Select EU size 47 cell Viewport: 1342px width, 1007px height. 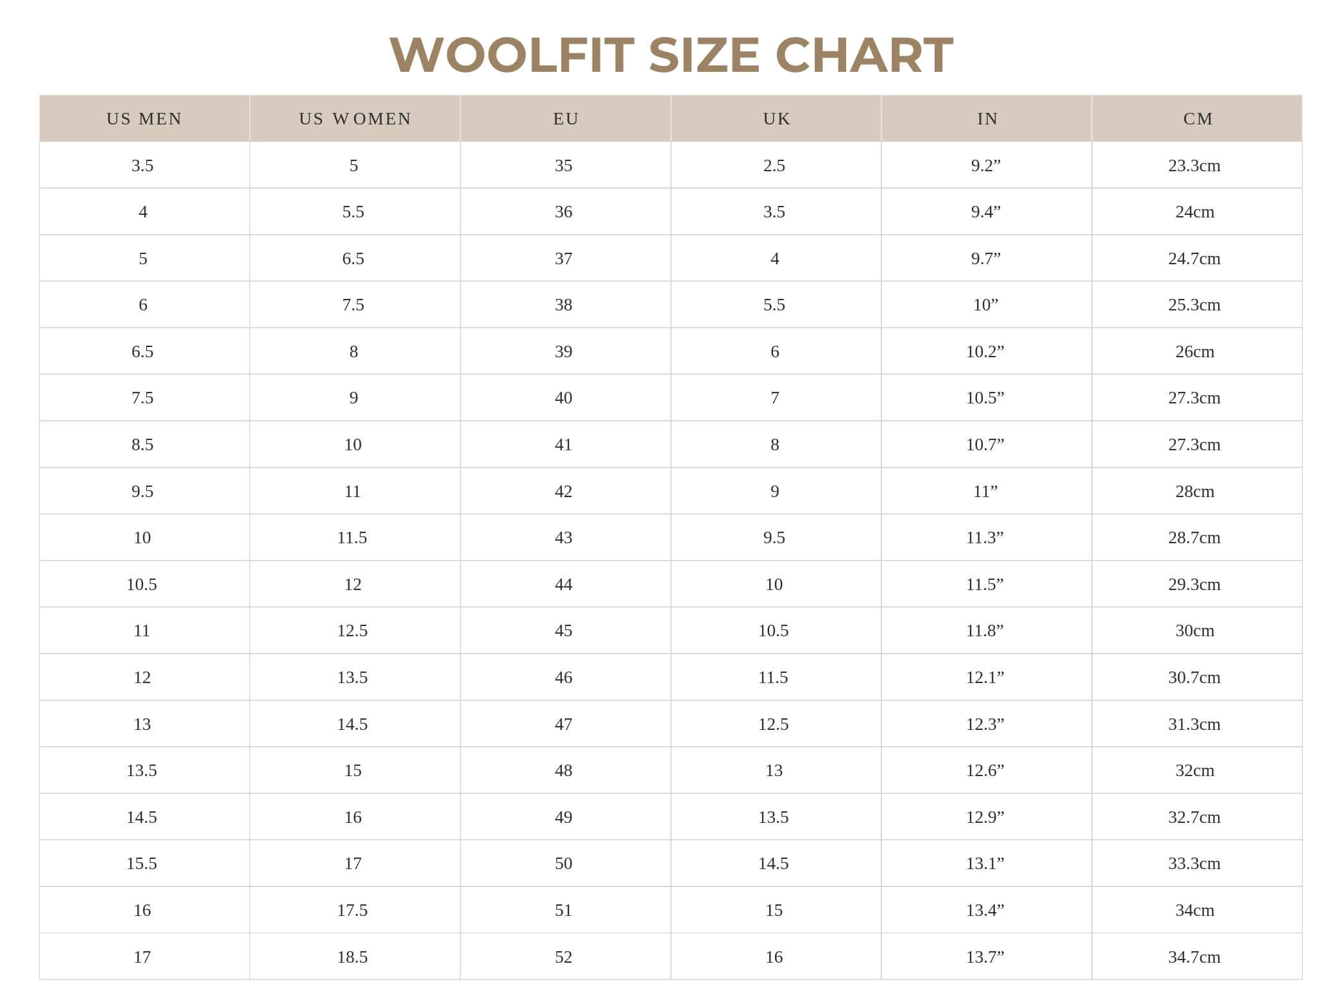(563, 724)
